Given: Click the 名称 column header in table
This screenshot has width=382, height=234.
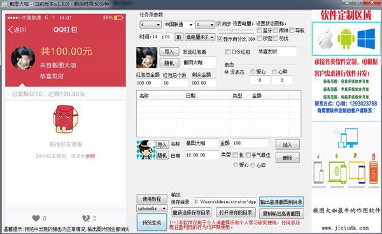Looking at the screenshot, I should [x=160, y=95].
